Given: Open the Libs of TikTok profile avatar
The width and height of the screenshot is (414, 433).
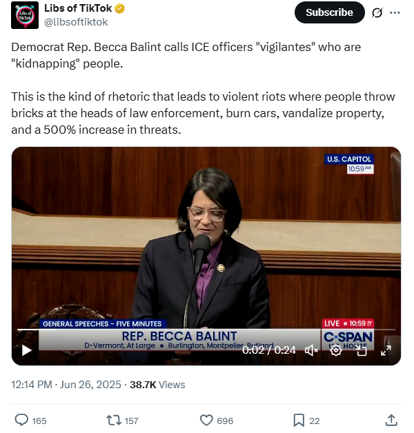Looking at the screenshot, I should (x=25, y=15).
